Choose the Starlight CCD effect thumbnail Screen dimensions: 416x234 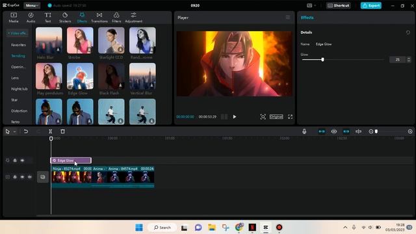pyautogui.click(x=111, y=40)
